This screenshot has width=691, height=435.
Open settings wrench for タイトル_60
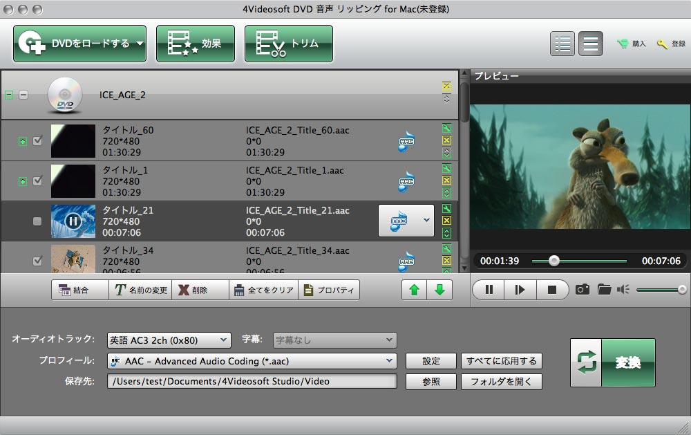[446, 129]
